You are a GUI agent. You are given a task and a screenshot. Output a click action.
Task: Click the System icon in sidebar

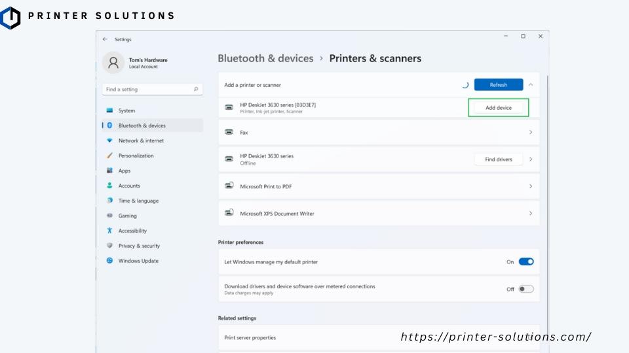[110, 110]
